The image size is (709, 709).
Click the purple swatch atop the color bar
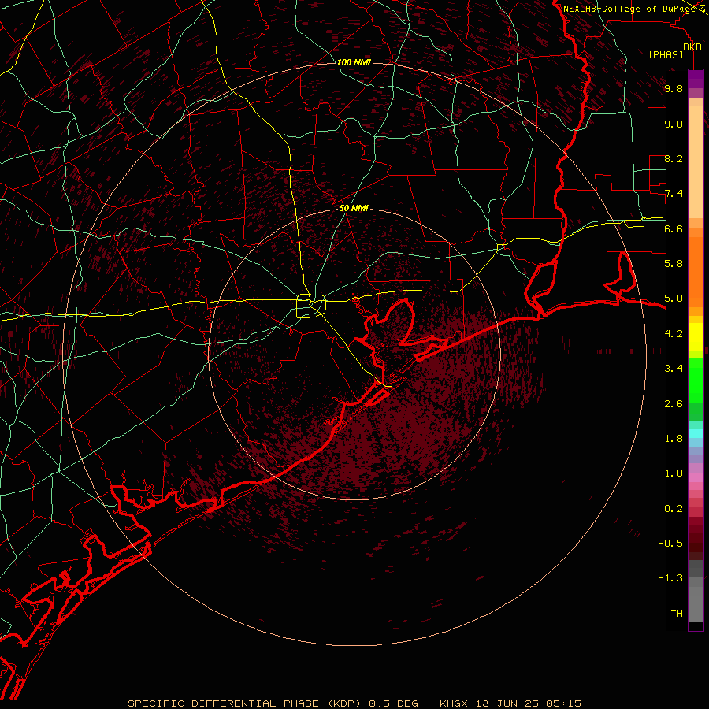(696, 79)
